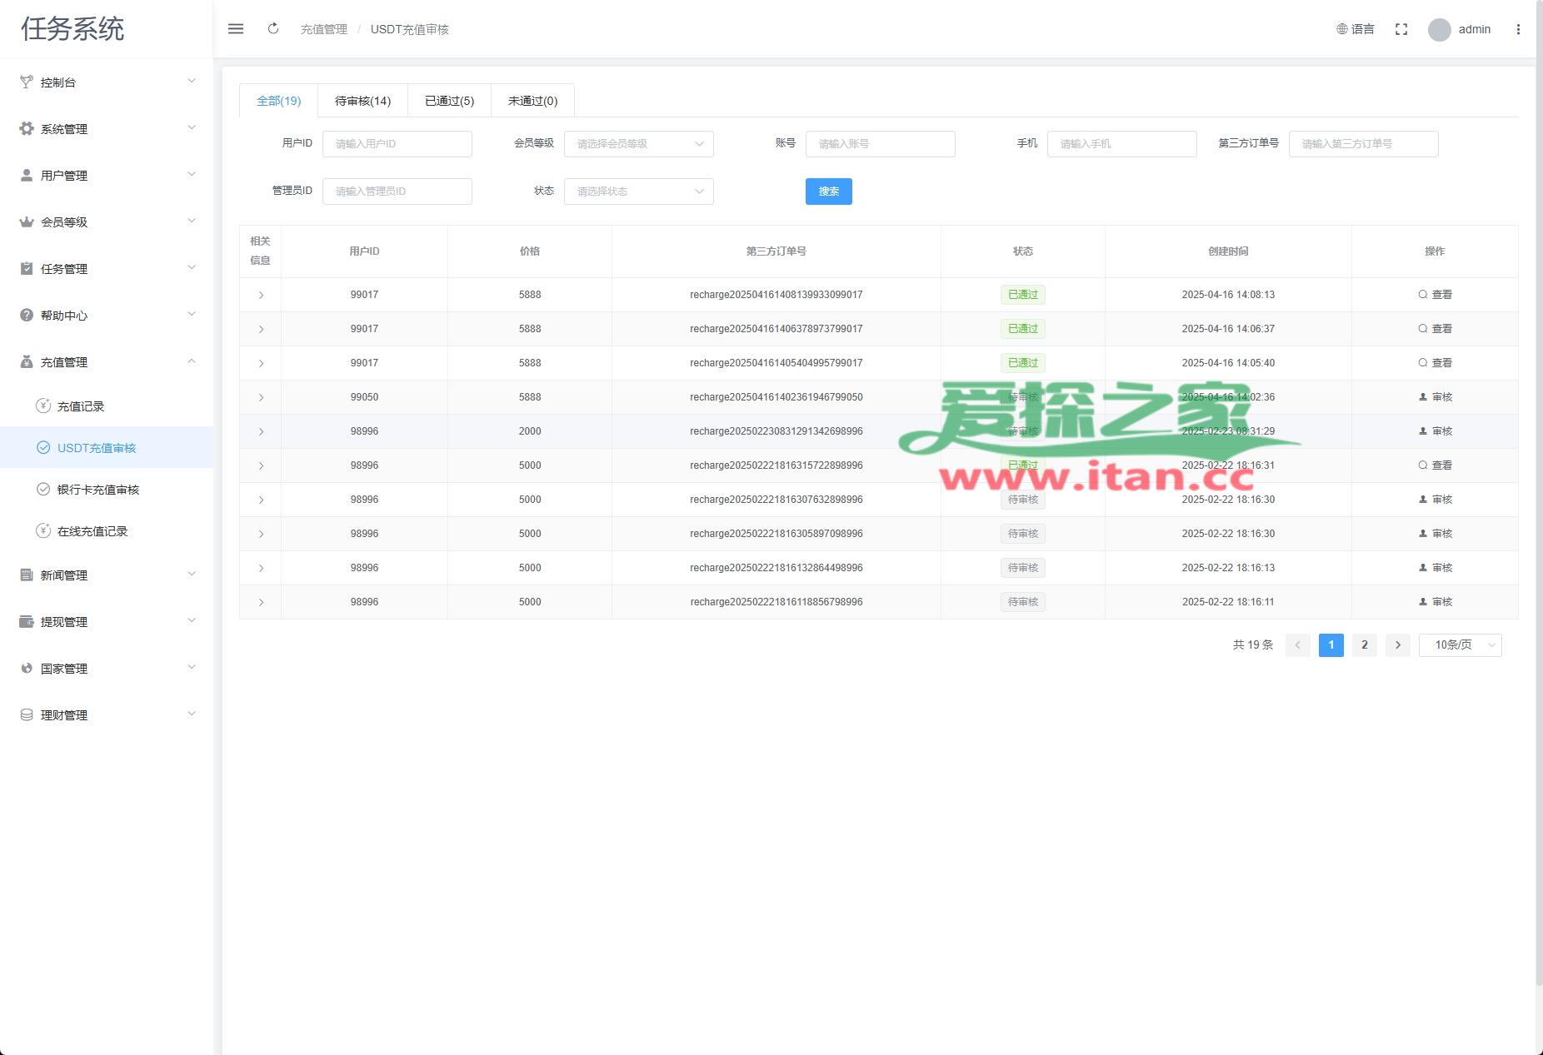
Task: Expand row details for user 99050
Action: pos(261,398)
